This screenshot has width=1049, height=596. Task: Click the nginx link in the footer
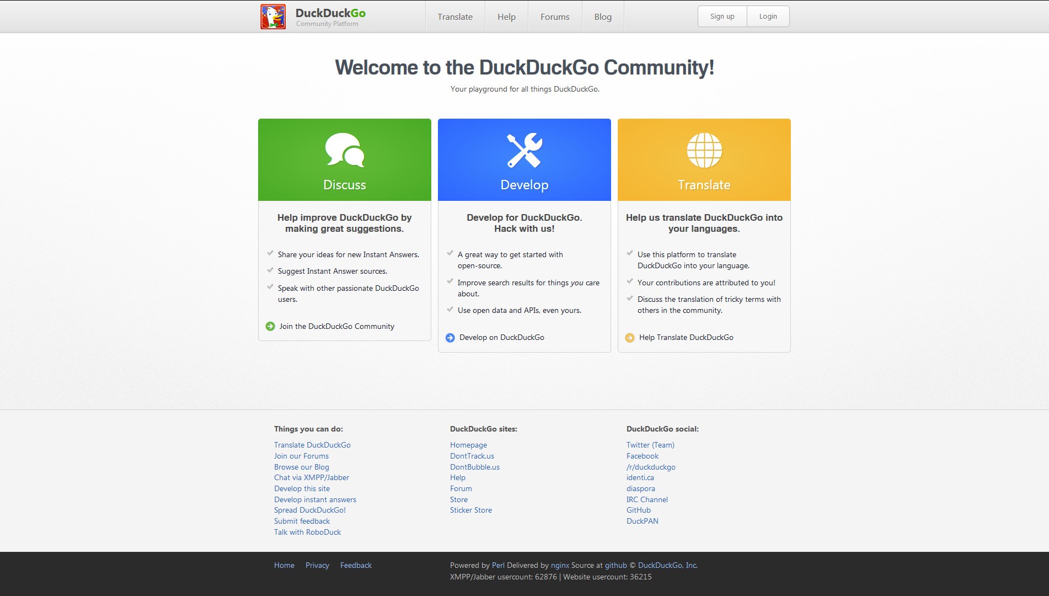pyautogui.click(x=560, y=565)
